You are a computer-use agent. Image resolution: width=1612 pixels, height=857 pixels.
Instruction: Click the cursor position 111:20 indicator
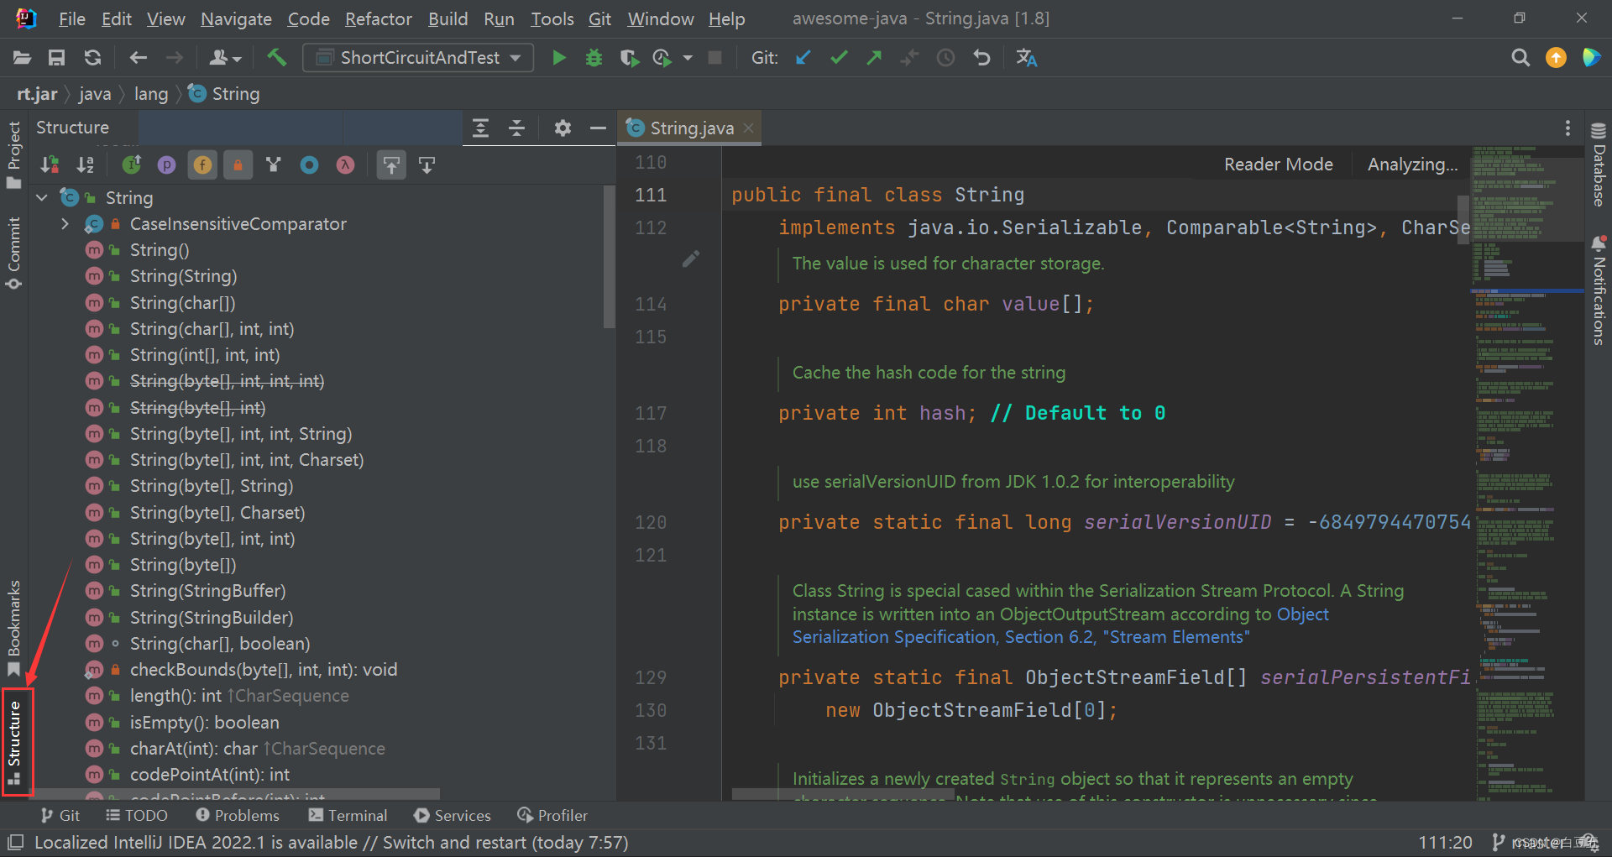[x=1445, y=842]
